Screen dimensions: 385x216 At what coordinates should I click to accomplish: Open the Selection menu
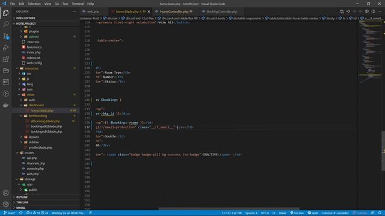[34, 4]
